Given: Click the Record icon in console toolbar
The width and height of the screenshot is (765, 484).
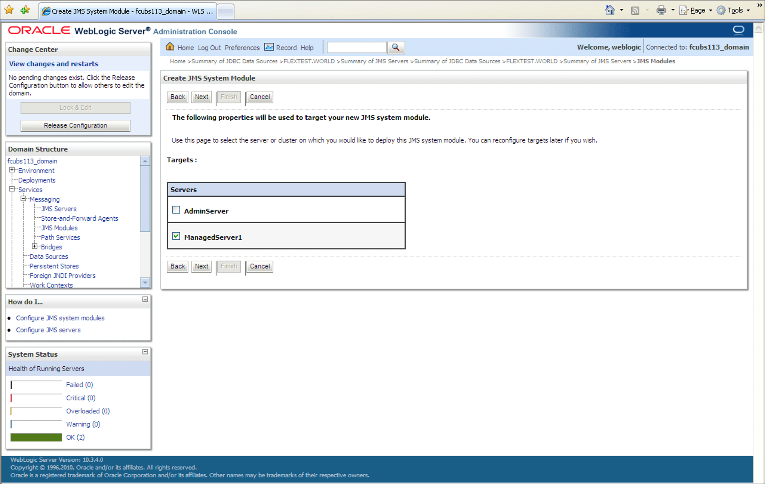Looking at the screenshot, I should coord(269,47).
